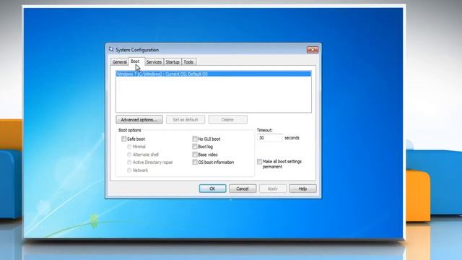The height and width of the screenshot is (260, 462).
Task: Click the Delete boot entry button
Action: (x=228, y=120)
